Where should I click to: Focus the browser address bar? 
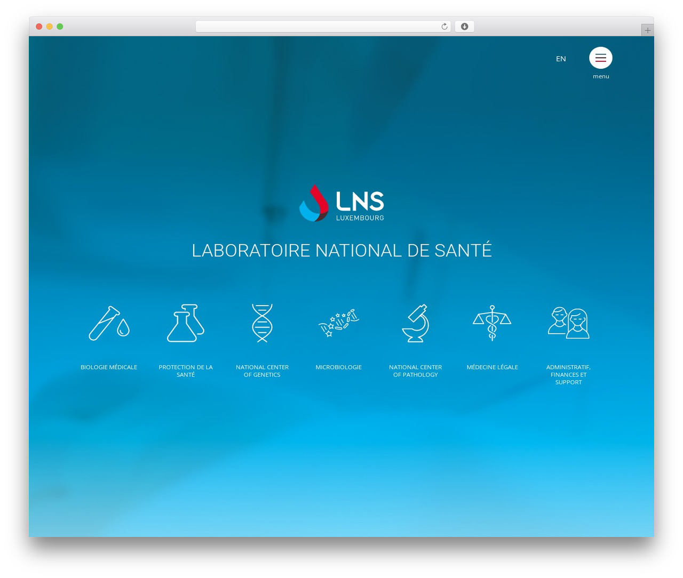323,27
